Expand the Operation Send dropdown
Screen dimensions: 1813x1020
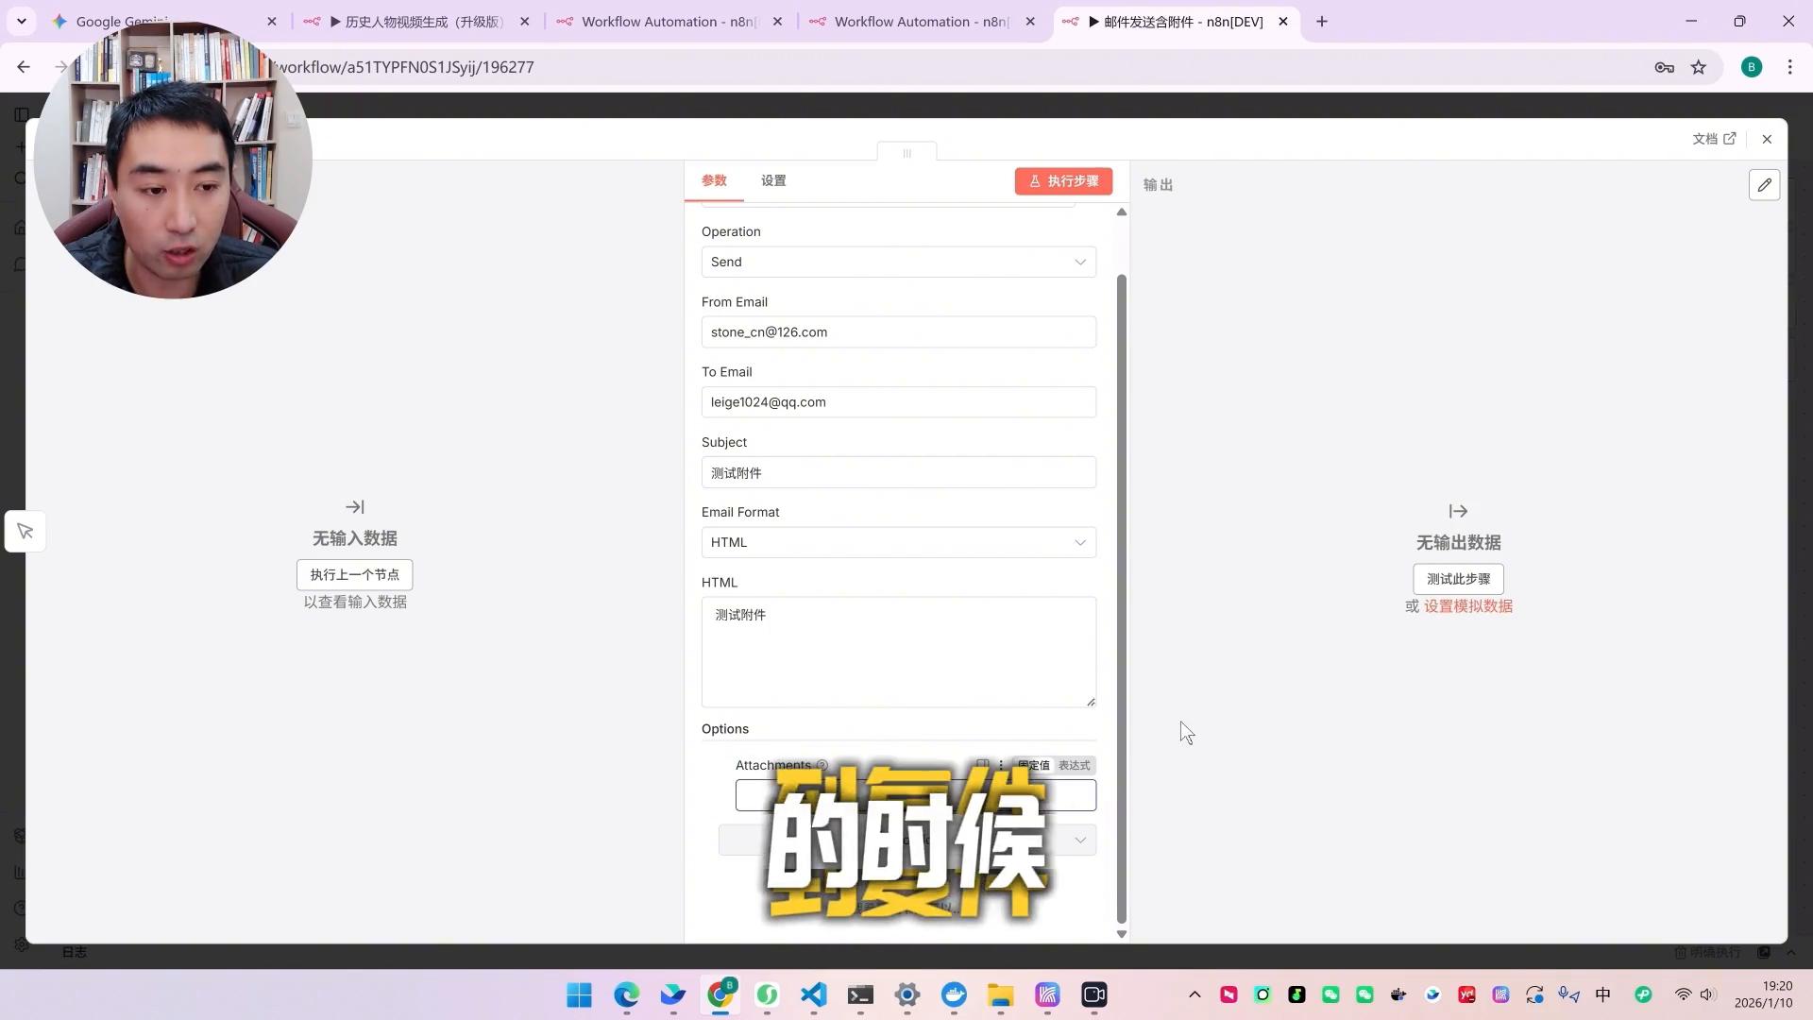898,262
